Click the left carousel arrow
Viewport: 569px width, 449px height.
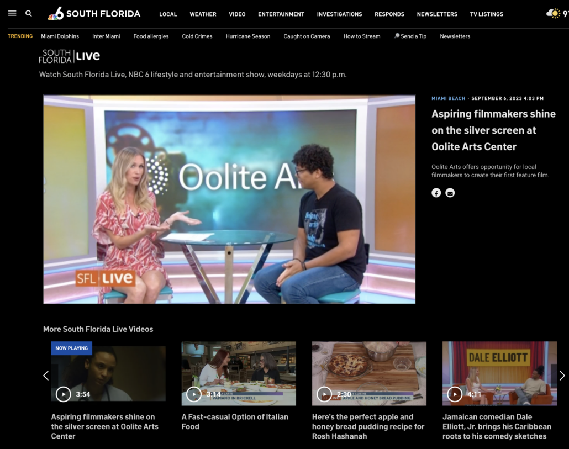46,375
